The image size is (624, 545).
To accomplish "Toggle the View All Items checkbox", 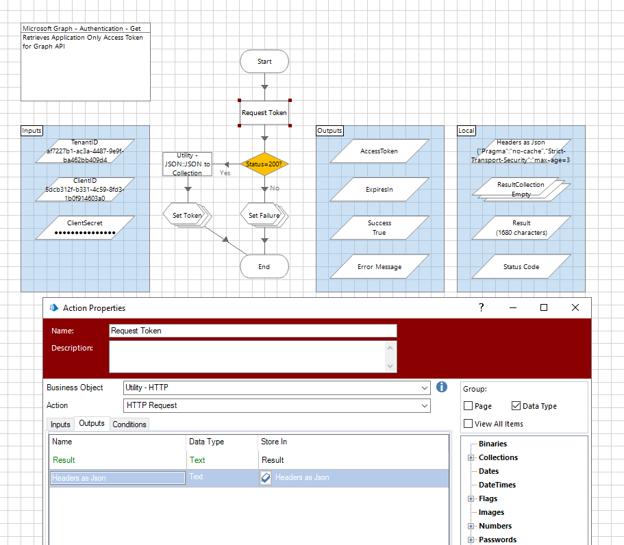I will click(x=469, y=424).
